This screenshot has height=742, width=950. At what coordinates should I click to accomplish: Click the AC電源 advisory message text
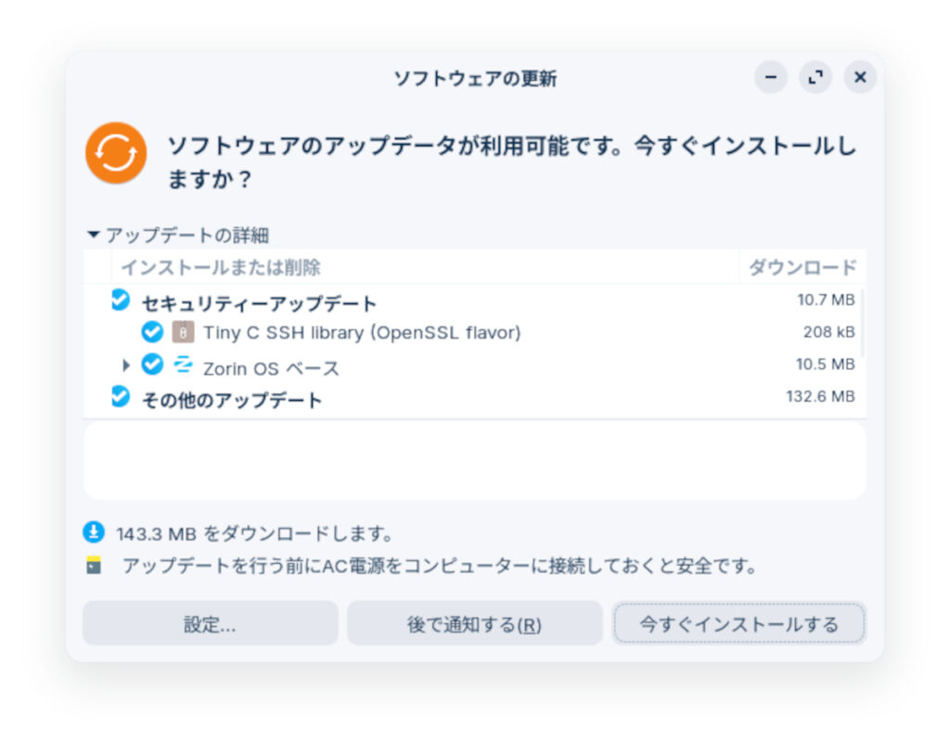[x=441, y=566]
